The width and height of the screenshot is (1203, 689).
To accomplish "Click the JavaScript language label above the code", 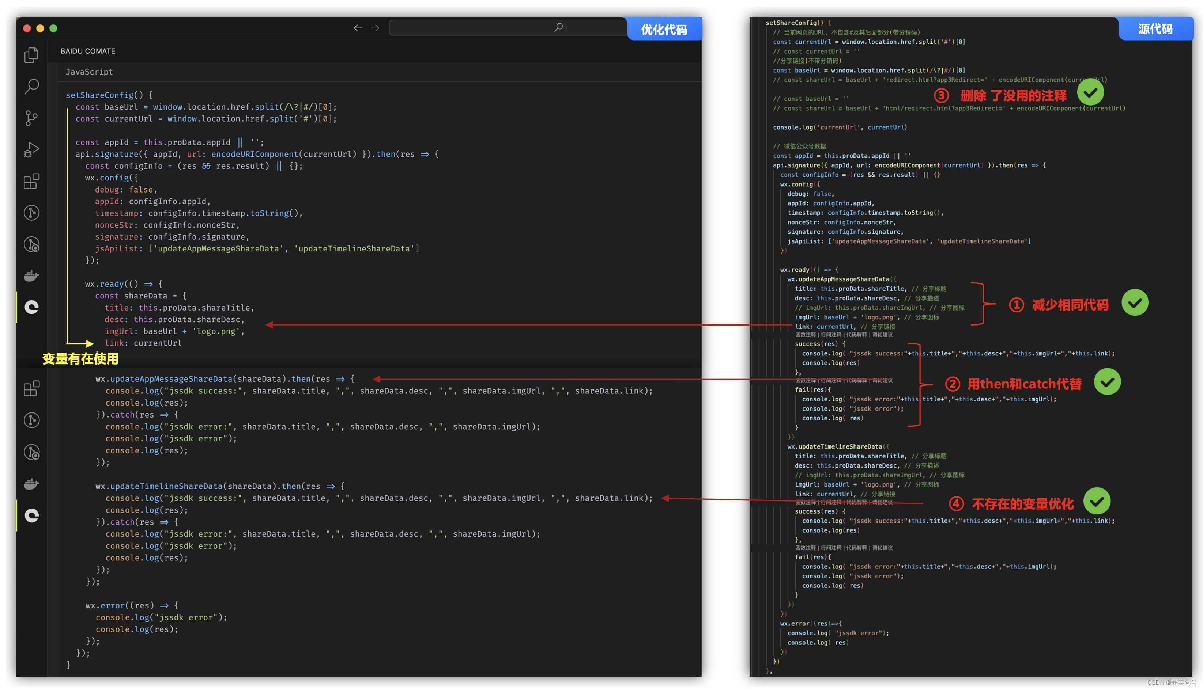I will point(89,72).
